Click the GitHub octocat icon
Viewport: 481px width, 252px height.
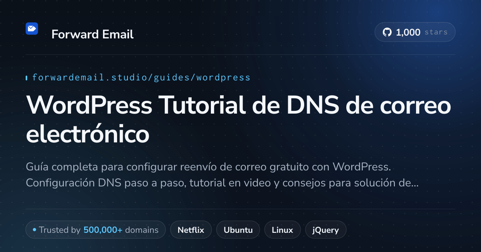tap(387, 32)
